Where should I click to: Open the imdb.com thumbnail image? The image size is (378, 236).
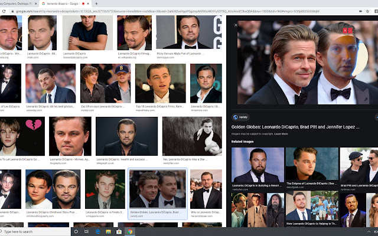point(42,32)
